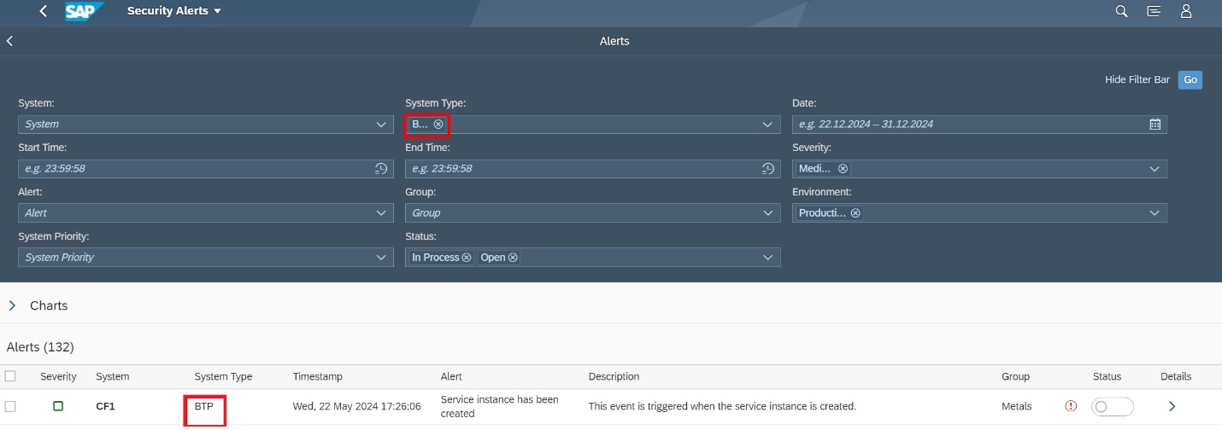
Task: Click the Go button
Action: [x=1190, y=79]
